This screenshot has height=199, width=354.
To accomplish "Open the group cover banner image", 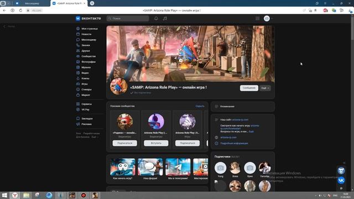I will tap(190, 54).
